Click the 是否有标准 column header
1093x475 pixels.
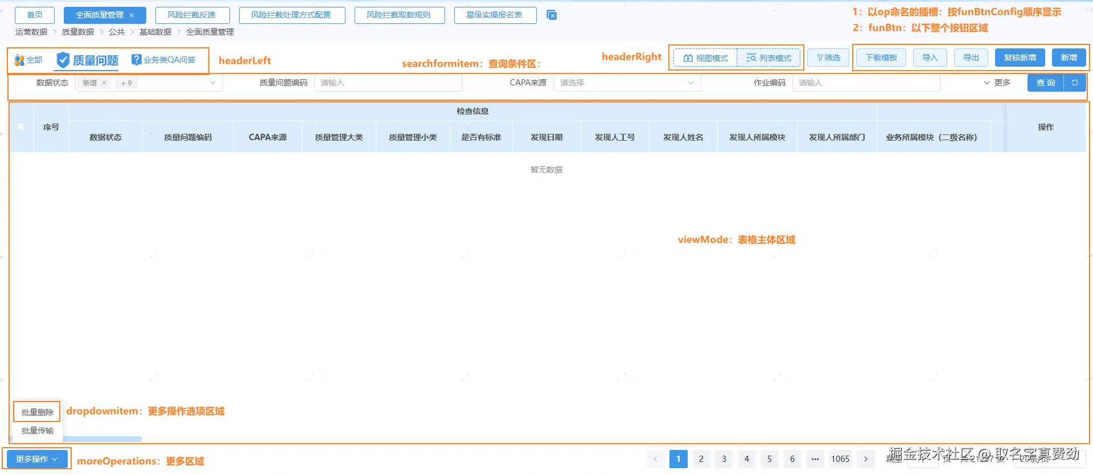pyautogui.click(x=481, y=137)
